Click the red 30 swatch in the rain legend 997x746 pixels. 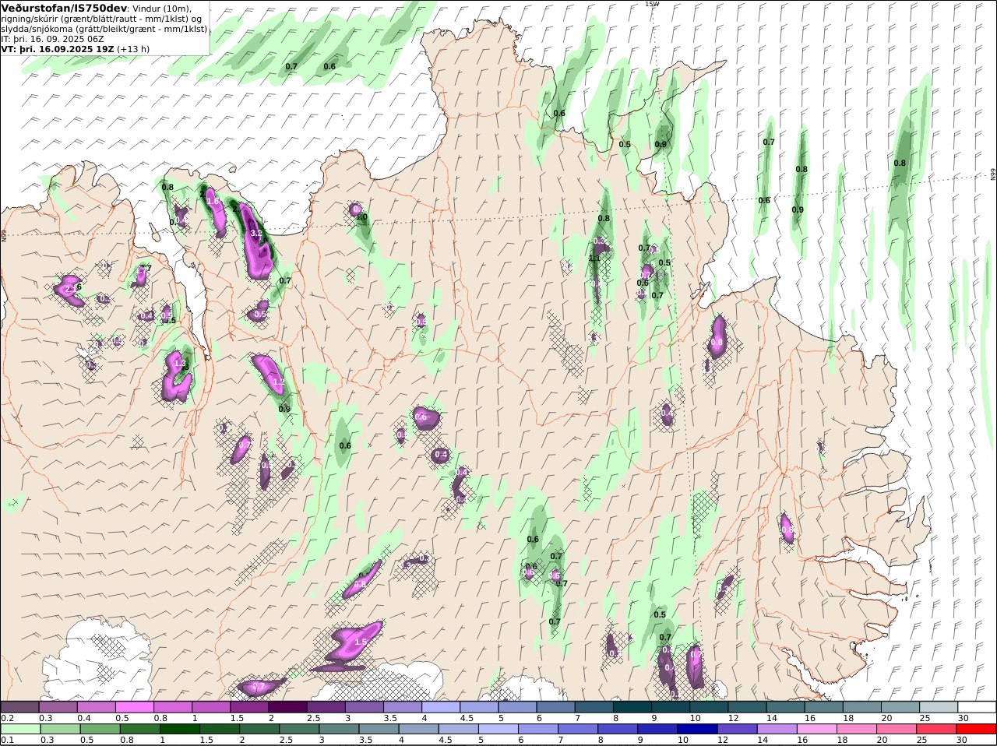pyautogui.click(x=977, y=730)
